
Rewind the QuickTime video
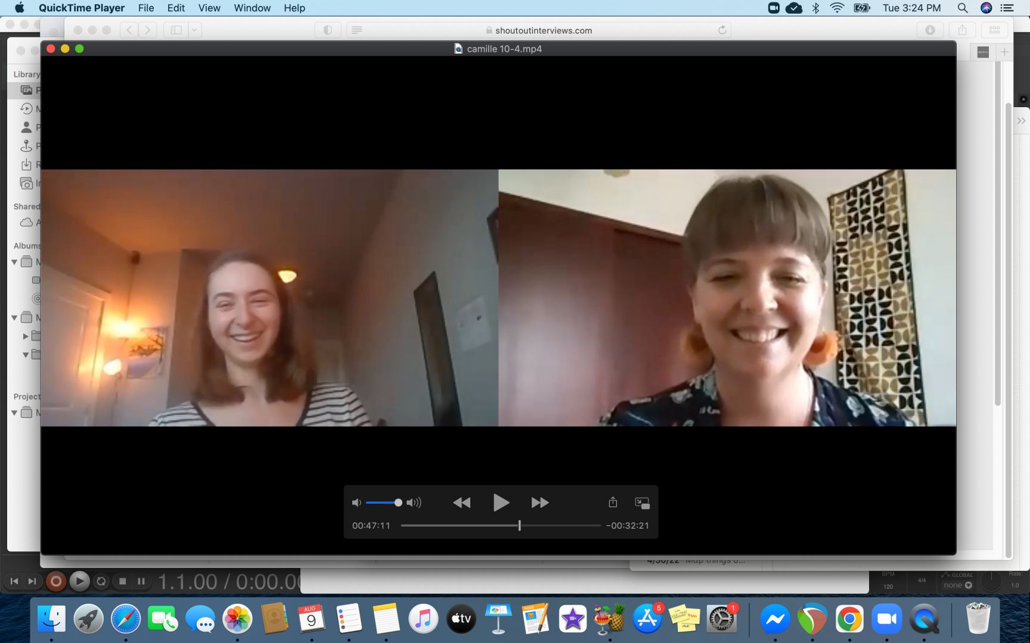461,503
